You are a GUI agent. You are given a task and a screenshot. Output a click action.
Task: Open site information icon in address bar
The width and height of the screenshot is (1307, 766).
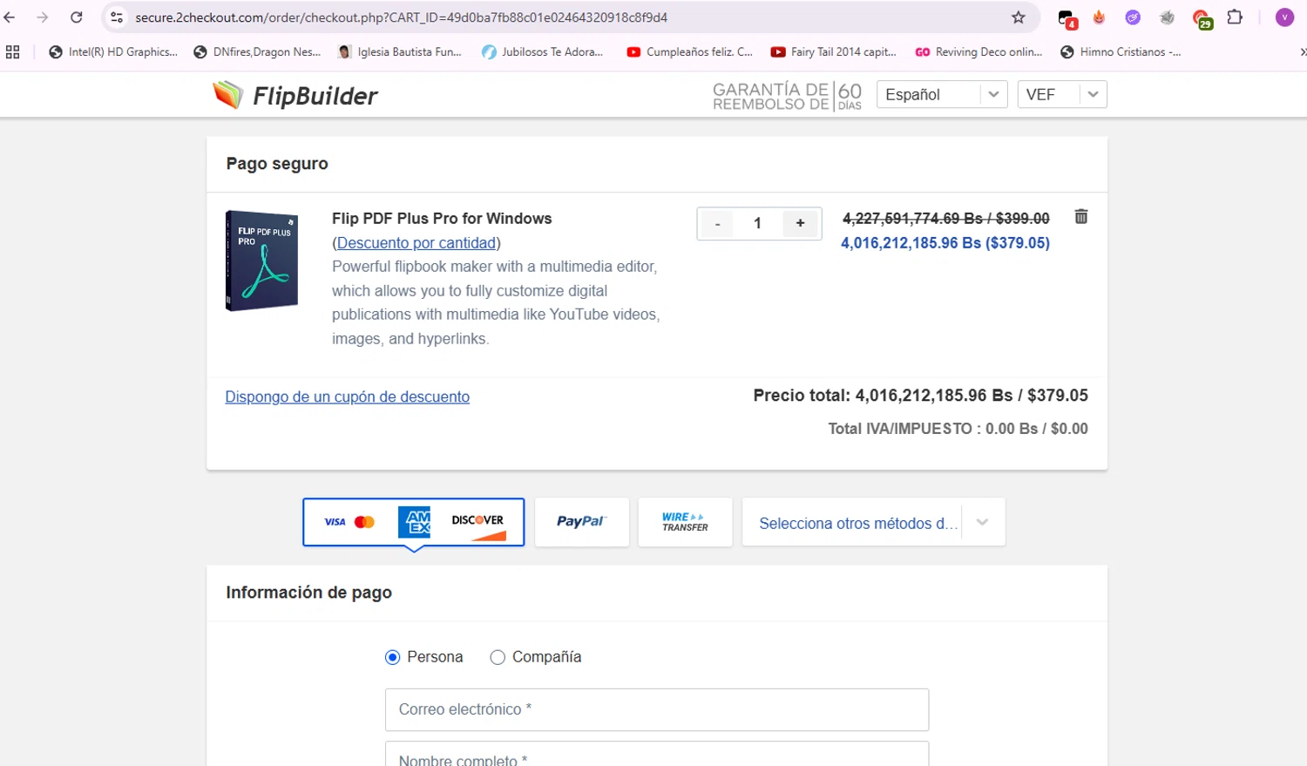point(117,17)
